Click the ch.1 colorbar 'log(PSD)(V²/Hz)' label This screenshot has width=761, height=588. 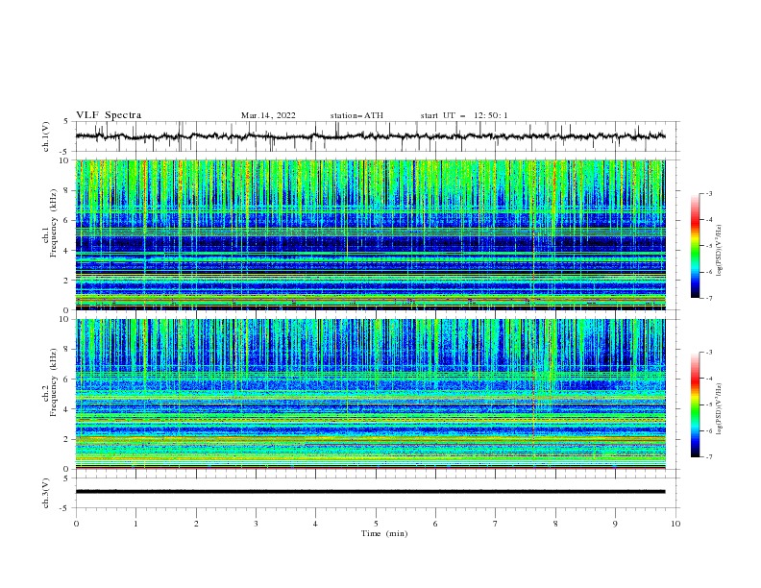(x=720, y=251)
